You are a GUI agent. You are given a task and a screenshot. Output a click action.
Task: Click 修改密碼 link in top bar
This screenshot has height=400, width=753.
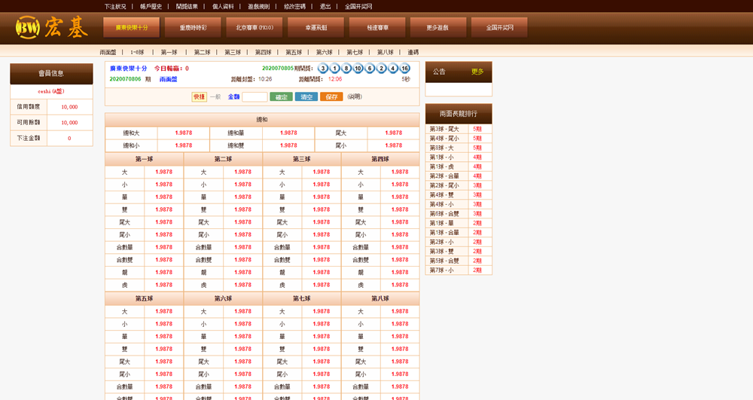pos(294,6)
